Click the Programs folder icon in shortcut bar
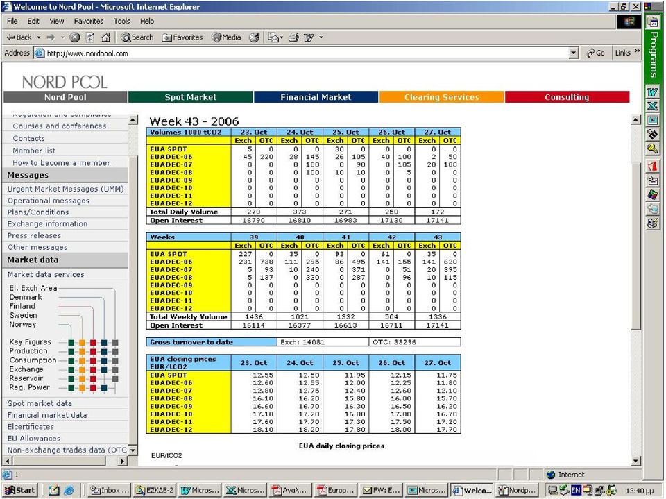 652,22
